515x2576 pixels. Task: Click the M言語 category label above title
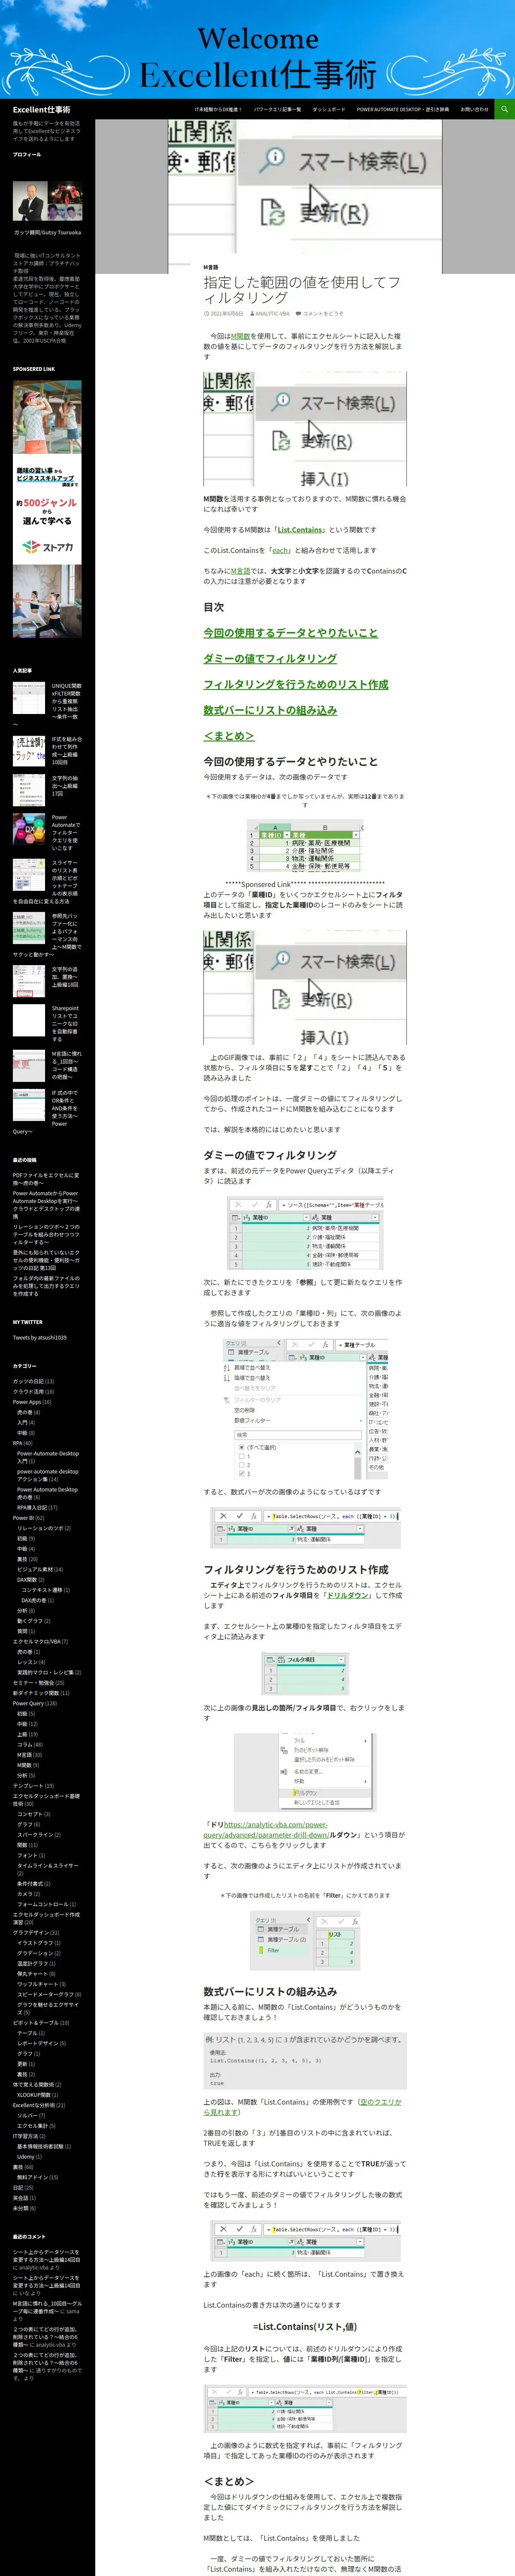point(211,267)
